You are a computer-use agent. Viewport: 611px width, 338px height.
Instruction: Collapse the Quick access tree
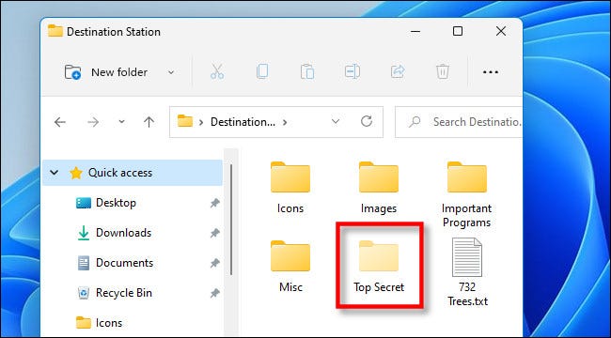pyautogui.click(x=55, y=173)
